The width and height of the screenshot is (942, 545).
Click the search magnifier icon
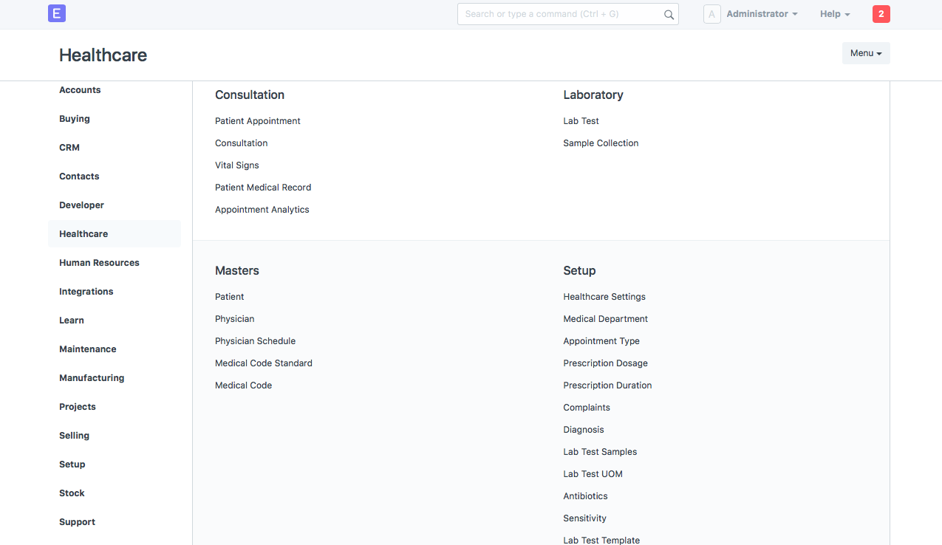669,14
